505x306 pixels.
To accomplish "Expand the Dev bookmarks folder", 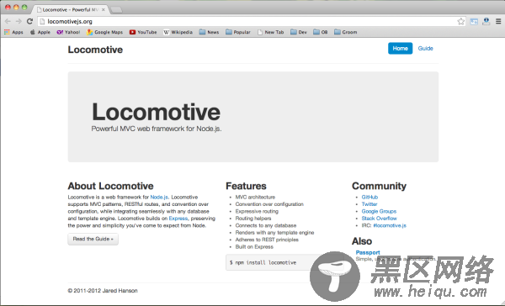I will click(299, 32).
